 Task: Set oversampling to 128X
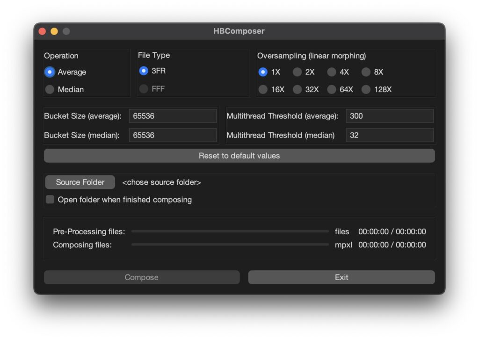[x=366, y=89]
